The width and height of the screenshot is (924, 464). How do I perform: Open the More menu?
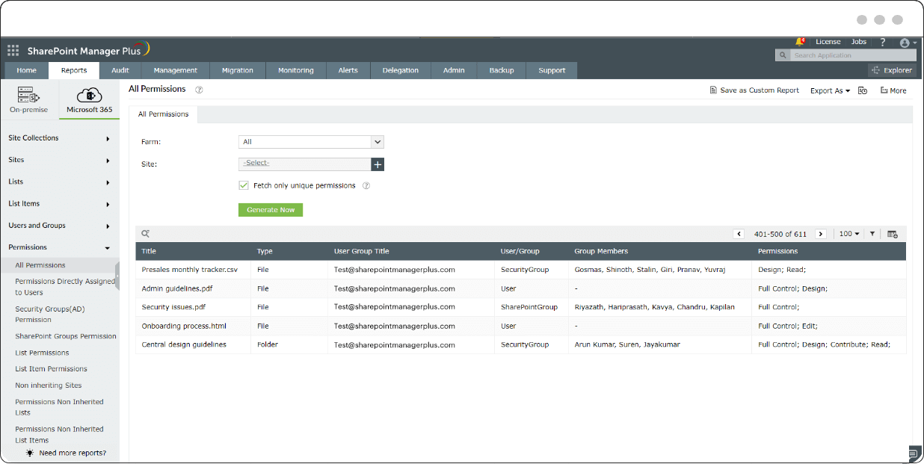[893, 90]
